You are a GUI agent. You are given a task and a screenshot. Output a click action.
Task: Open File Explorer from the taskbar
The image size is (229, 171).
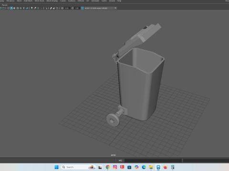151,167
